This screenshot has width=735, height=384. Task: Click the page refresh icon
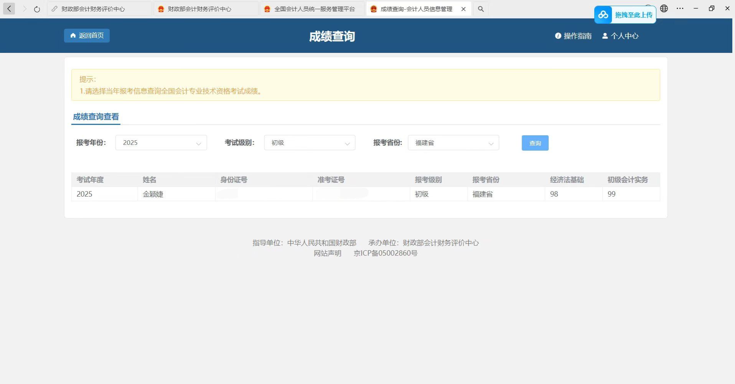click(x=37, y=9)
